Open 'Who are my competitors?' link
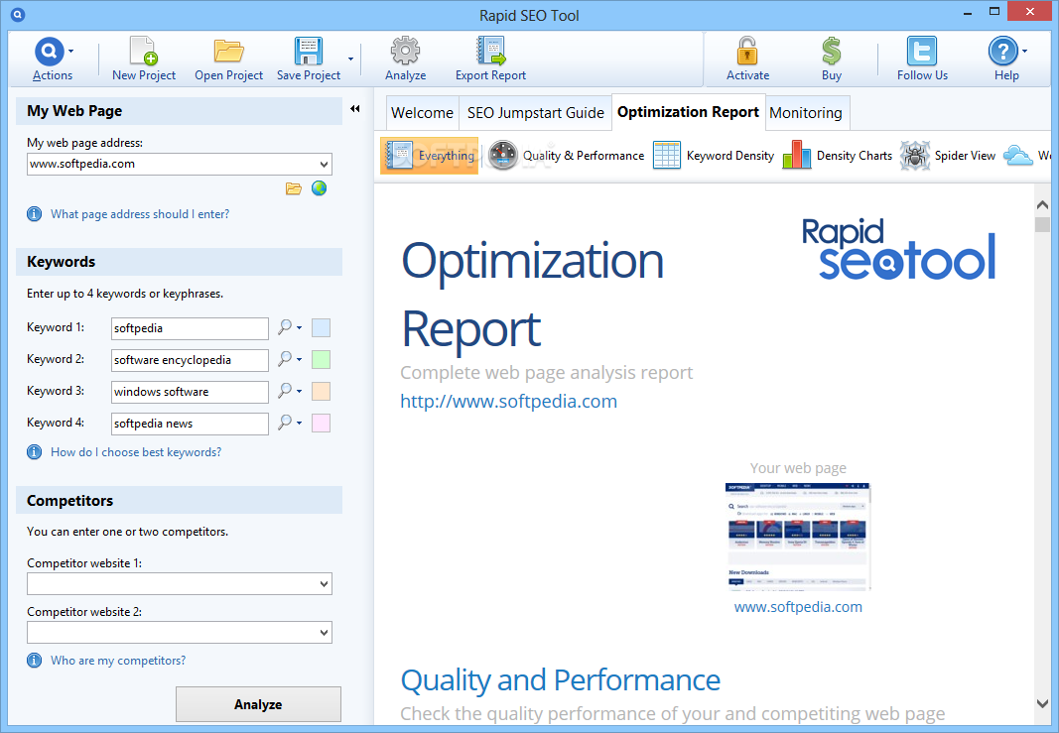The height and width of the screenshot is (733, 1059). 118,661
